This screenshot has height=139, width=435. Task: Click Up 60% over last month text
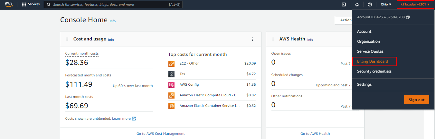click(x=133, y=86)
